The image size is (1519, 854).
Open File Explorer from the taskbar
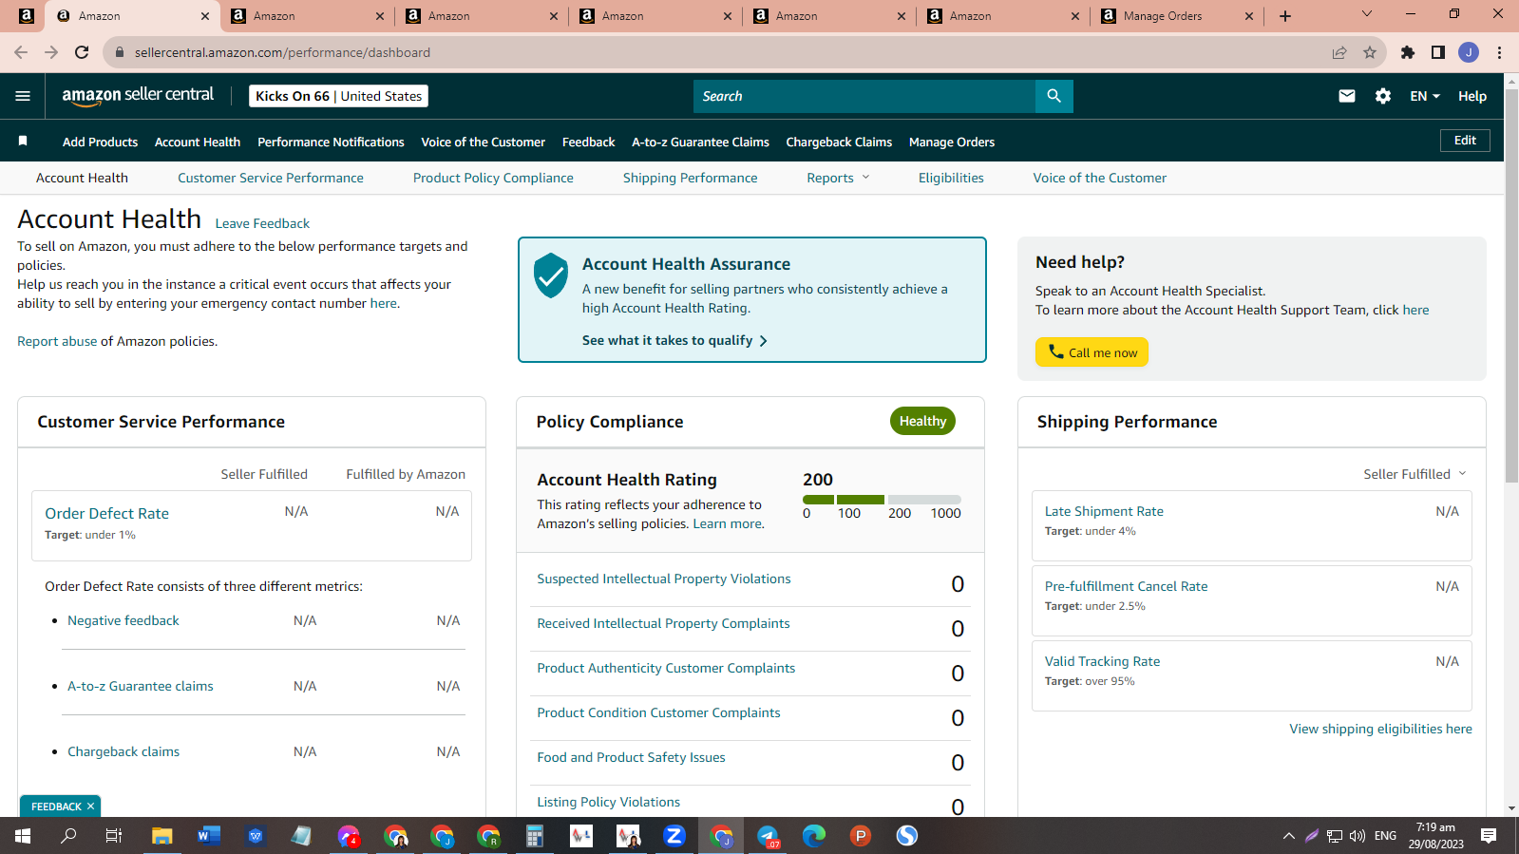coord(161,836)
